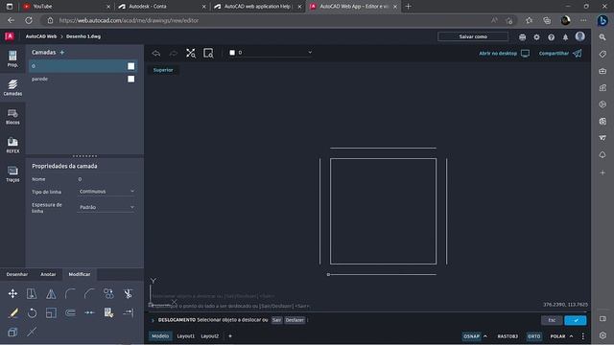Image resolution: width=614 pixels, height=345 pixels.
Task: Confirm command with blue checkmark button
Action: pos(576,320)
